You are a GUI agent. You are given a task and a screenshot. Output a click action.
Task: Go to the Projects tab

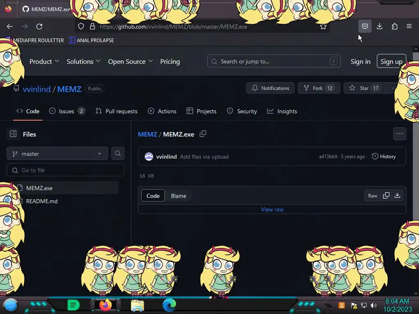coord(201,111)
